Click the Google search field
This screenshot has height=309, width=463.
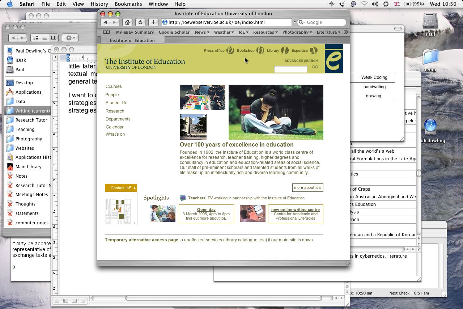(x=322, y=22)
